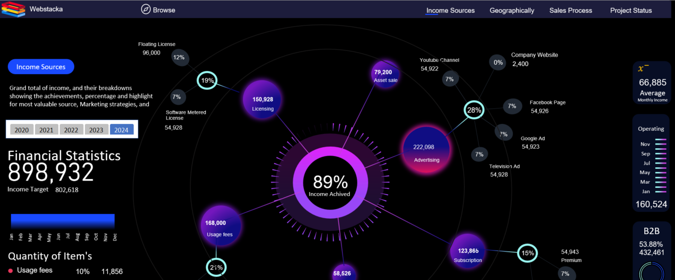Click the 28% ring node near Advertising
Image resolution: width=675 pixels, height=280 pixels.
[474, 110]
